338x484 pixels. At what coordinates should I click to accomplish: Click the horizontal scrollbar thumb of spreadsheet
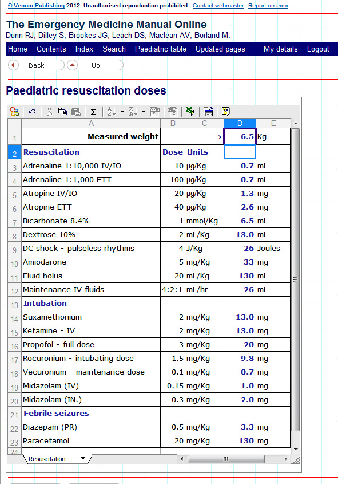[x=226, y=459]
